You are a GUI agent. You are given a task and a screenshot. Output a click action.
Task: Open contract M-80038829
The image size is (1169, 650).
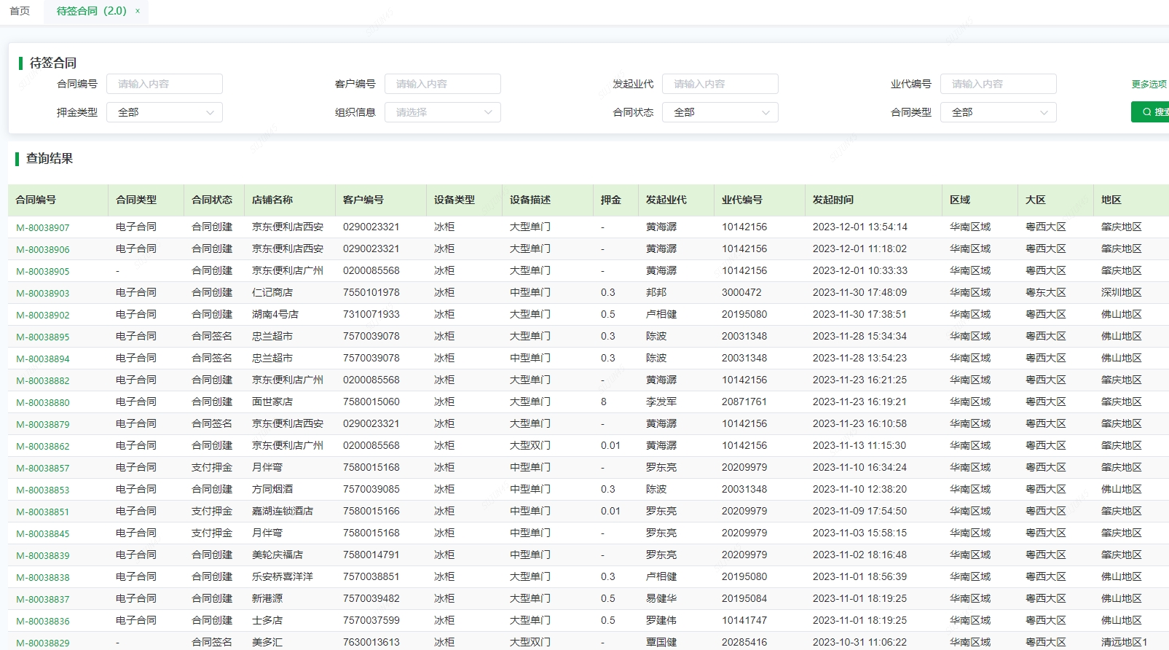coord(43,643)
